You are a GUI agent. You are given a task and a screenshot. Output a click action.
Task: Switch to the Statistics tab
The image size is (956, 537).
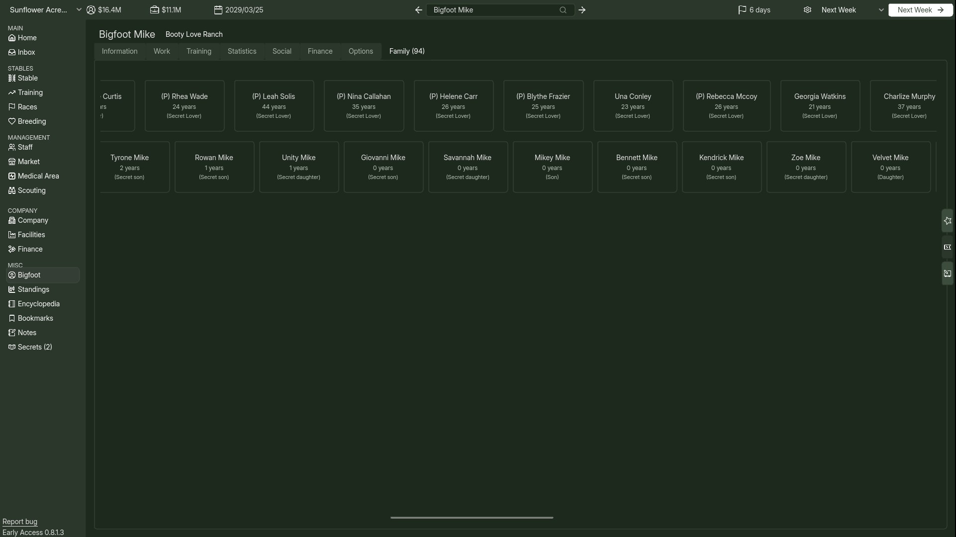pyautogui.click(x=242, y=51)
